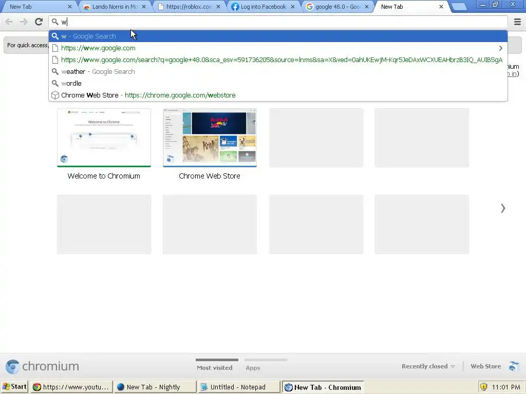The image size is (526, 394).
Task: Click the reload page icon
Action: tap(39, 22)
